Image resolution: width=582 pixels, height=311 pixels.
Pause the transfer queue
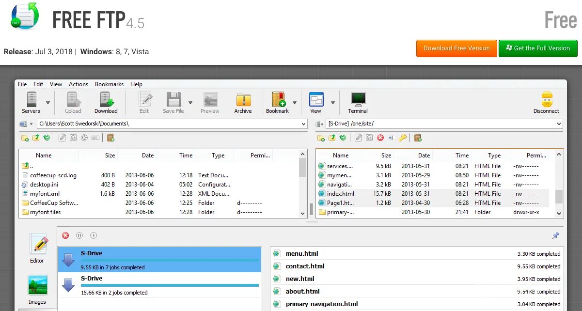point(79,235)
